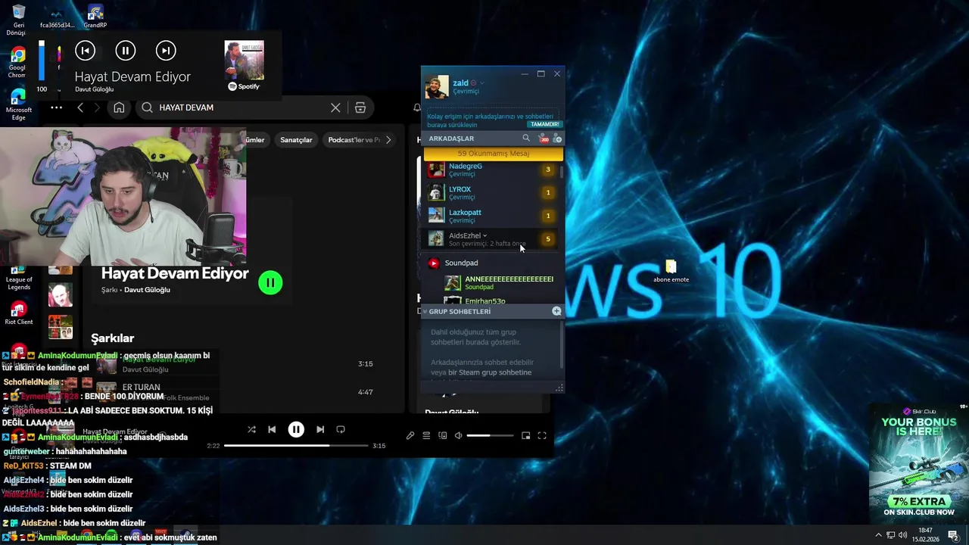The width and height of the screenshot is (969, 545).
Task: Skip to next track in the Windows media overlay
Action: [166, 51]
